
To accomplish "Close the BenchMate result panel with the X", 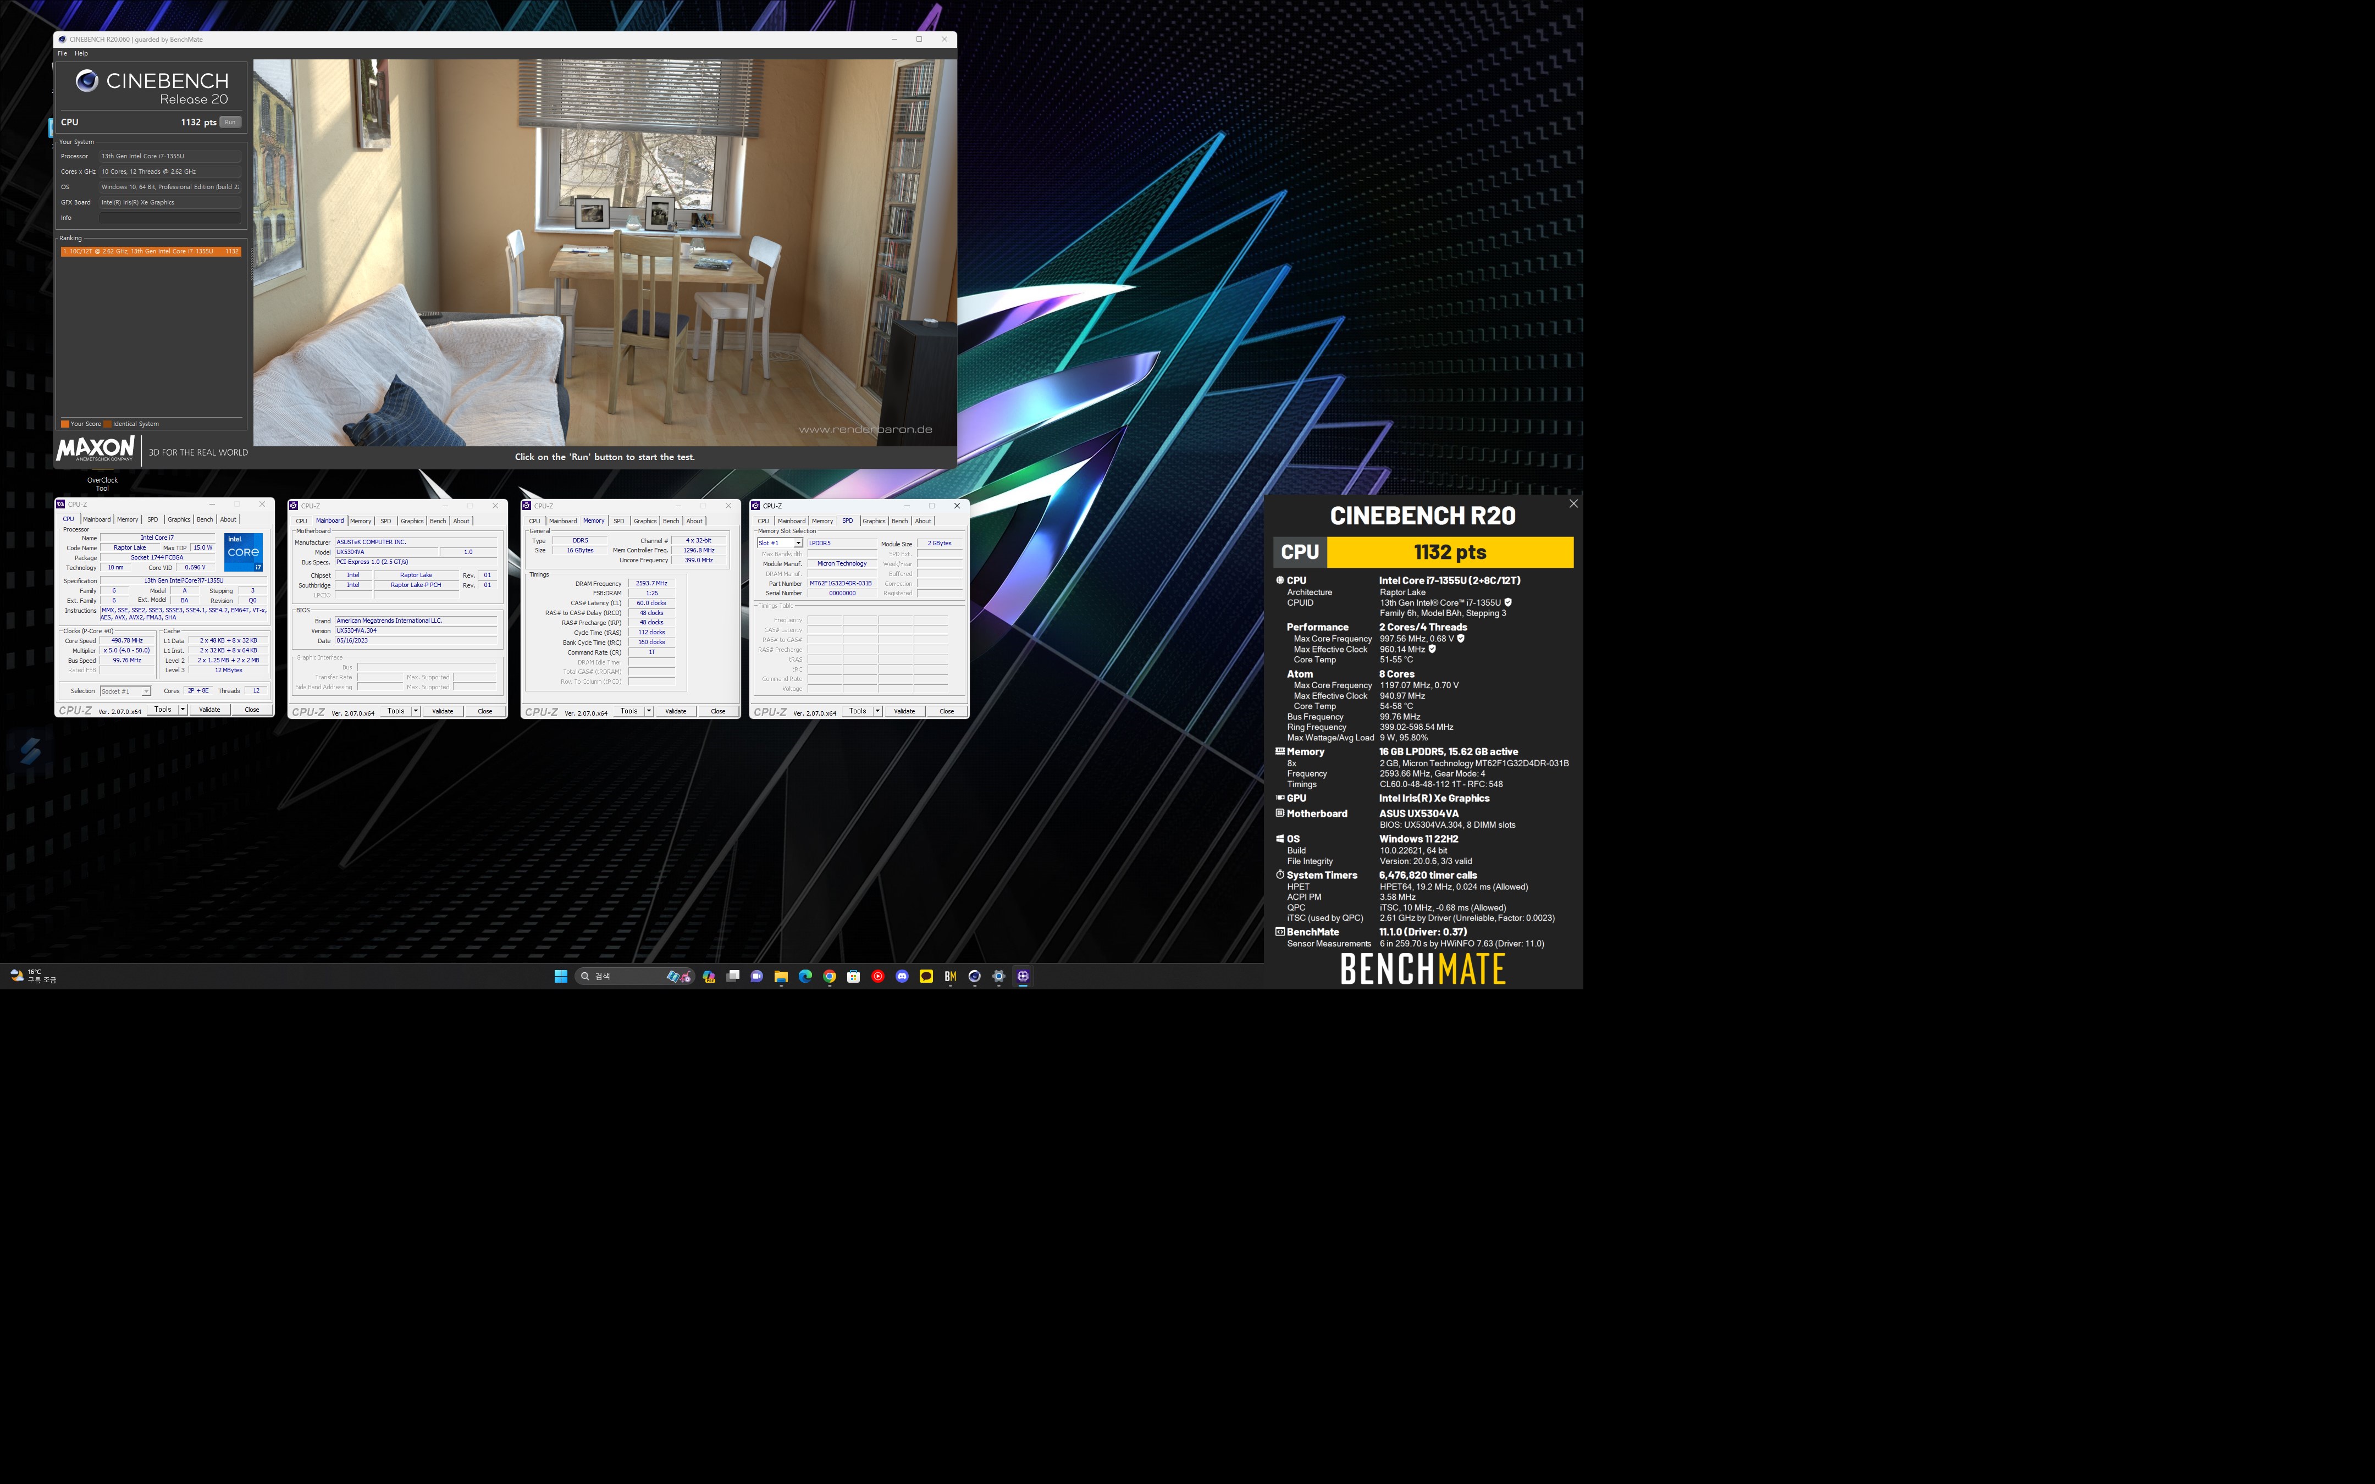I will (x=1573, y=503).
